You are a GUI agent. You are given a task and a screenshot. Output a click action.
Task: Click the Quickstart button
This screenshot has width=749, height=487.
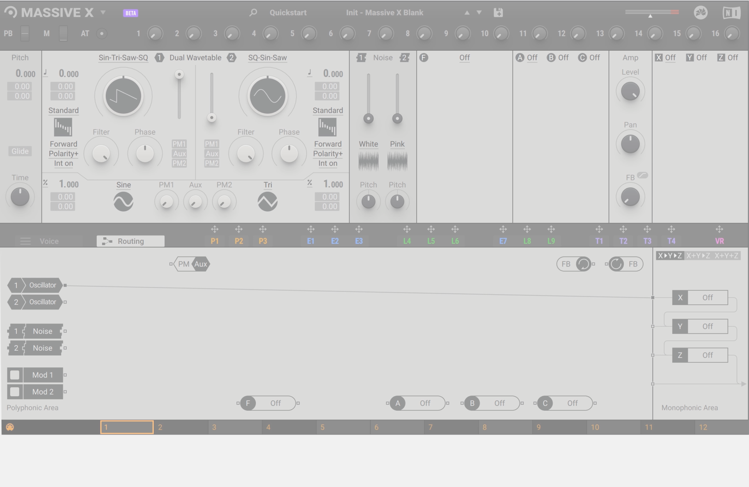(x=288, y=12)
